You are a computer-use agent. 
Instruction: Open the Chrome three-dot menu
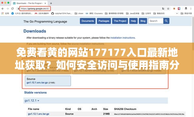click(191, 9)
